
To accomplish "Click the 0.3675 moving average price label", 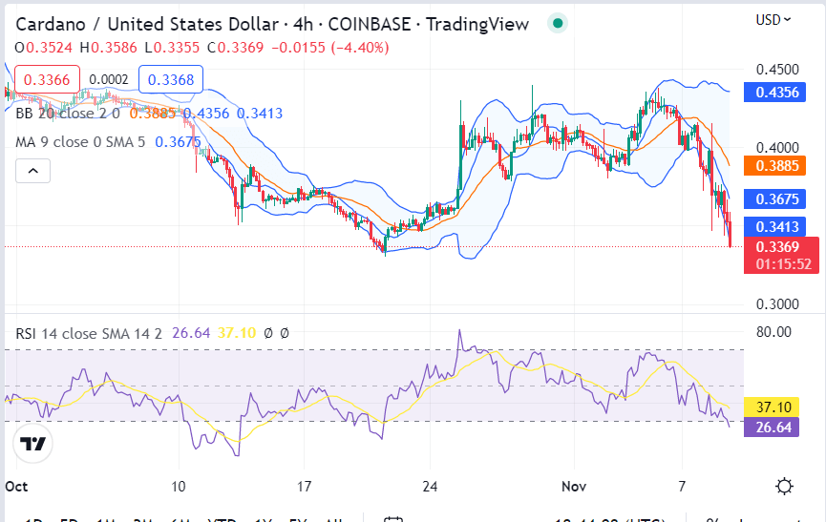I will click(x=774, y=198).
